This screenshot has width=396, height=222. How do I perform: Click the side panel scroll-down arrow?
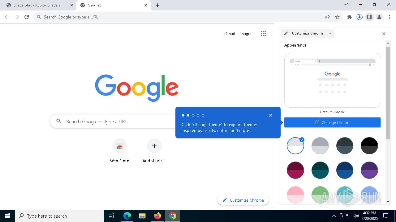coord(388,202)
